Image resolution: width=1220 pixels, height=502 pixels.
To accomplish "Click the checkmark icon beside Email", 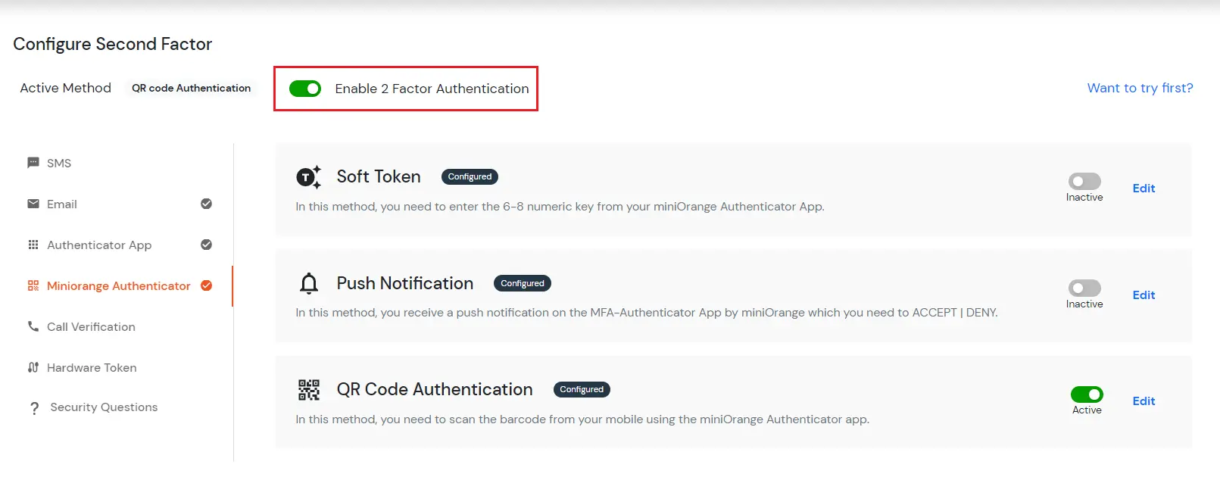I will [x=206, y=204].
